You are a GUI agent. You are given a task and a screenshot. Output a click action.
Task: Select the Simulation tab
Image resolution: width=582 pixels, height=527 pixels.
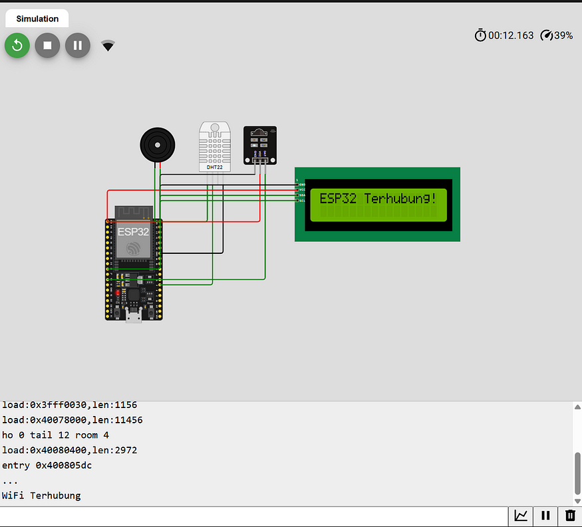pos(37,19)
